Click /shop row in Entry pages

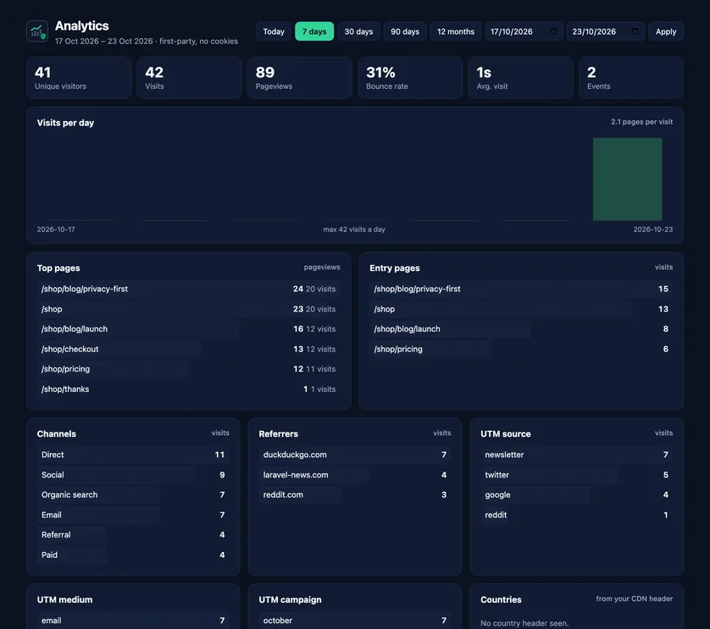click(x=521, y=309)
